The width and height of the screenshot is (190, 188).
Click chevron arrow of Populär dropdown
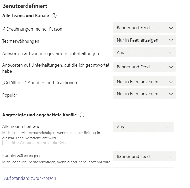[x=171, y=94]
